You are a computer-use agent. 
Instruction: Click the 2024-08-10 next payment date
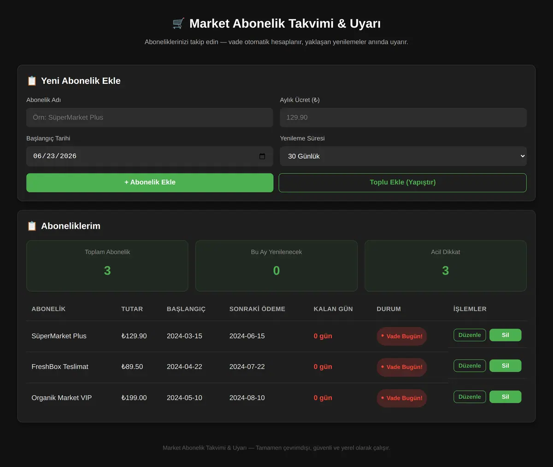point(247,398)
